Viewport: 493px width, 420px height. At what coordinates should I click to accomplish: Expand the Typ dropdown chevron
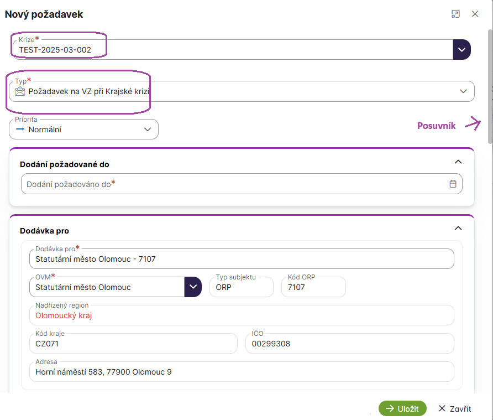tap(463, 91)
